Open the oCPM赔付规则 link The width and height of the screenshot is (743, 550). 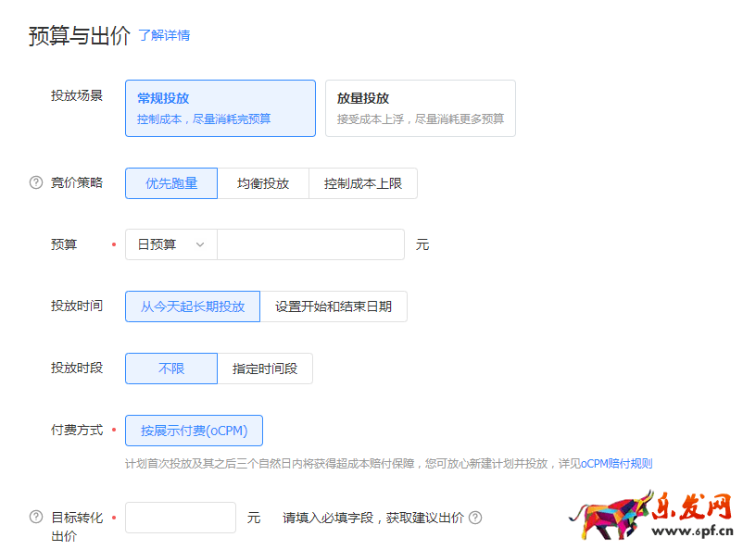click(x=617, y=463)
